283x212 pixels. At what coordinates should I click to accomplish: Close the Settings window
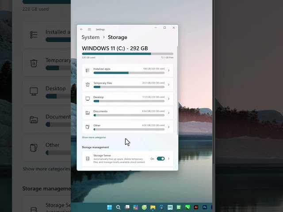tap(174, 27)
